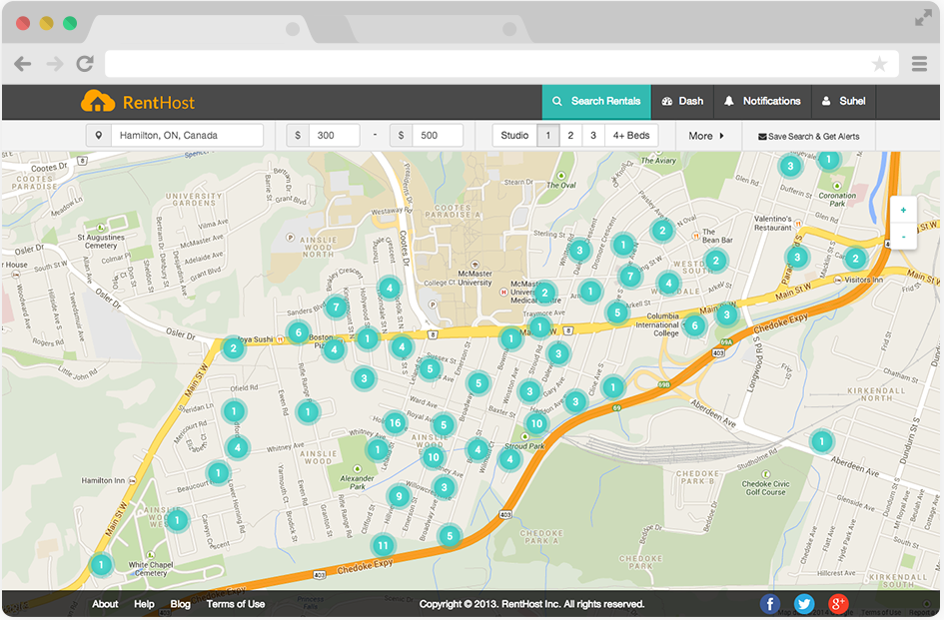Click marker 7 near Sanders Blvd
944x620 pixels.
pyautogui.click(x=336, y=309)
